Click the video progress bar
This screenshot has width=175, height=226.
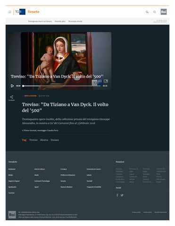click(x=62, y=86)
